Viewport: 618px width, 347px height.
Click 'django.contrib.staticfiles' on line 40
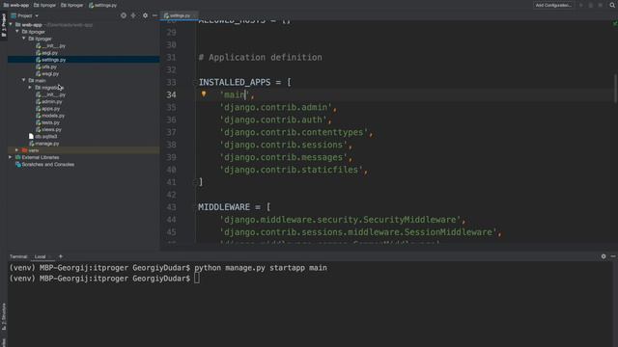(x=292, y=170)
